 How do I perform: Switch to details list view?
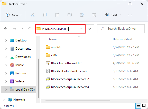[138, 106]
